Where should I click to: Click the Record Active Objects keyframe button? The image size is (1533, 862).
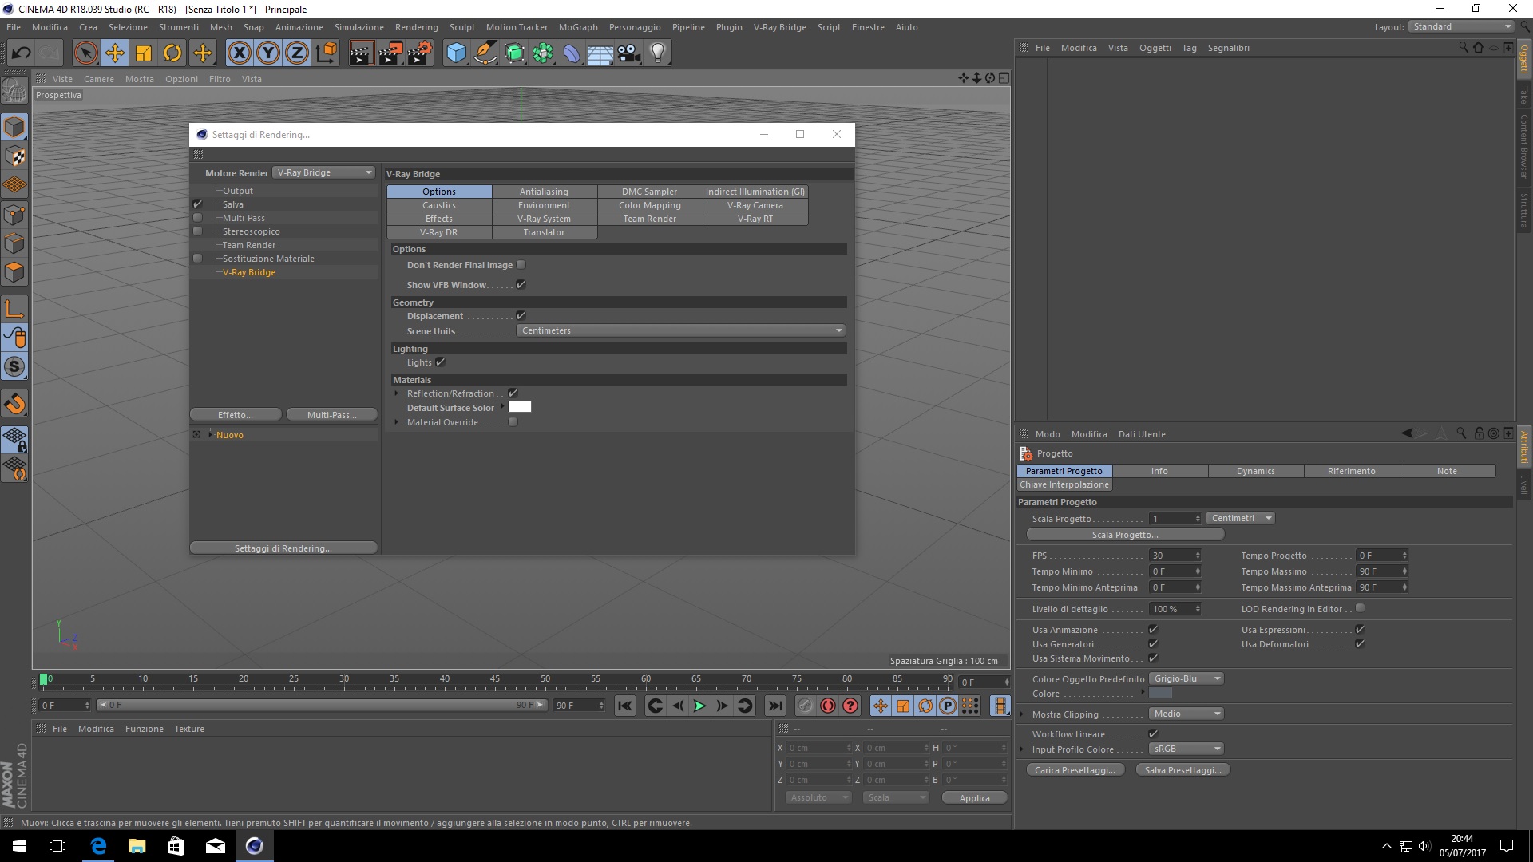(827, 706)
